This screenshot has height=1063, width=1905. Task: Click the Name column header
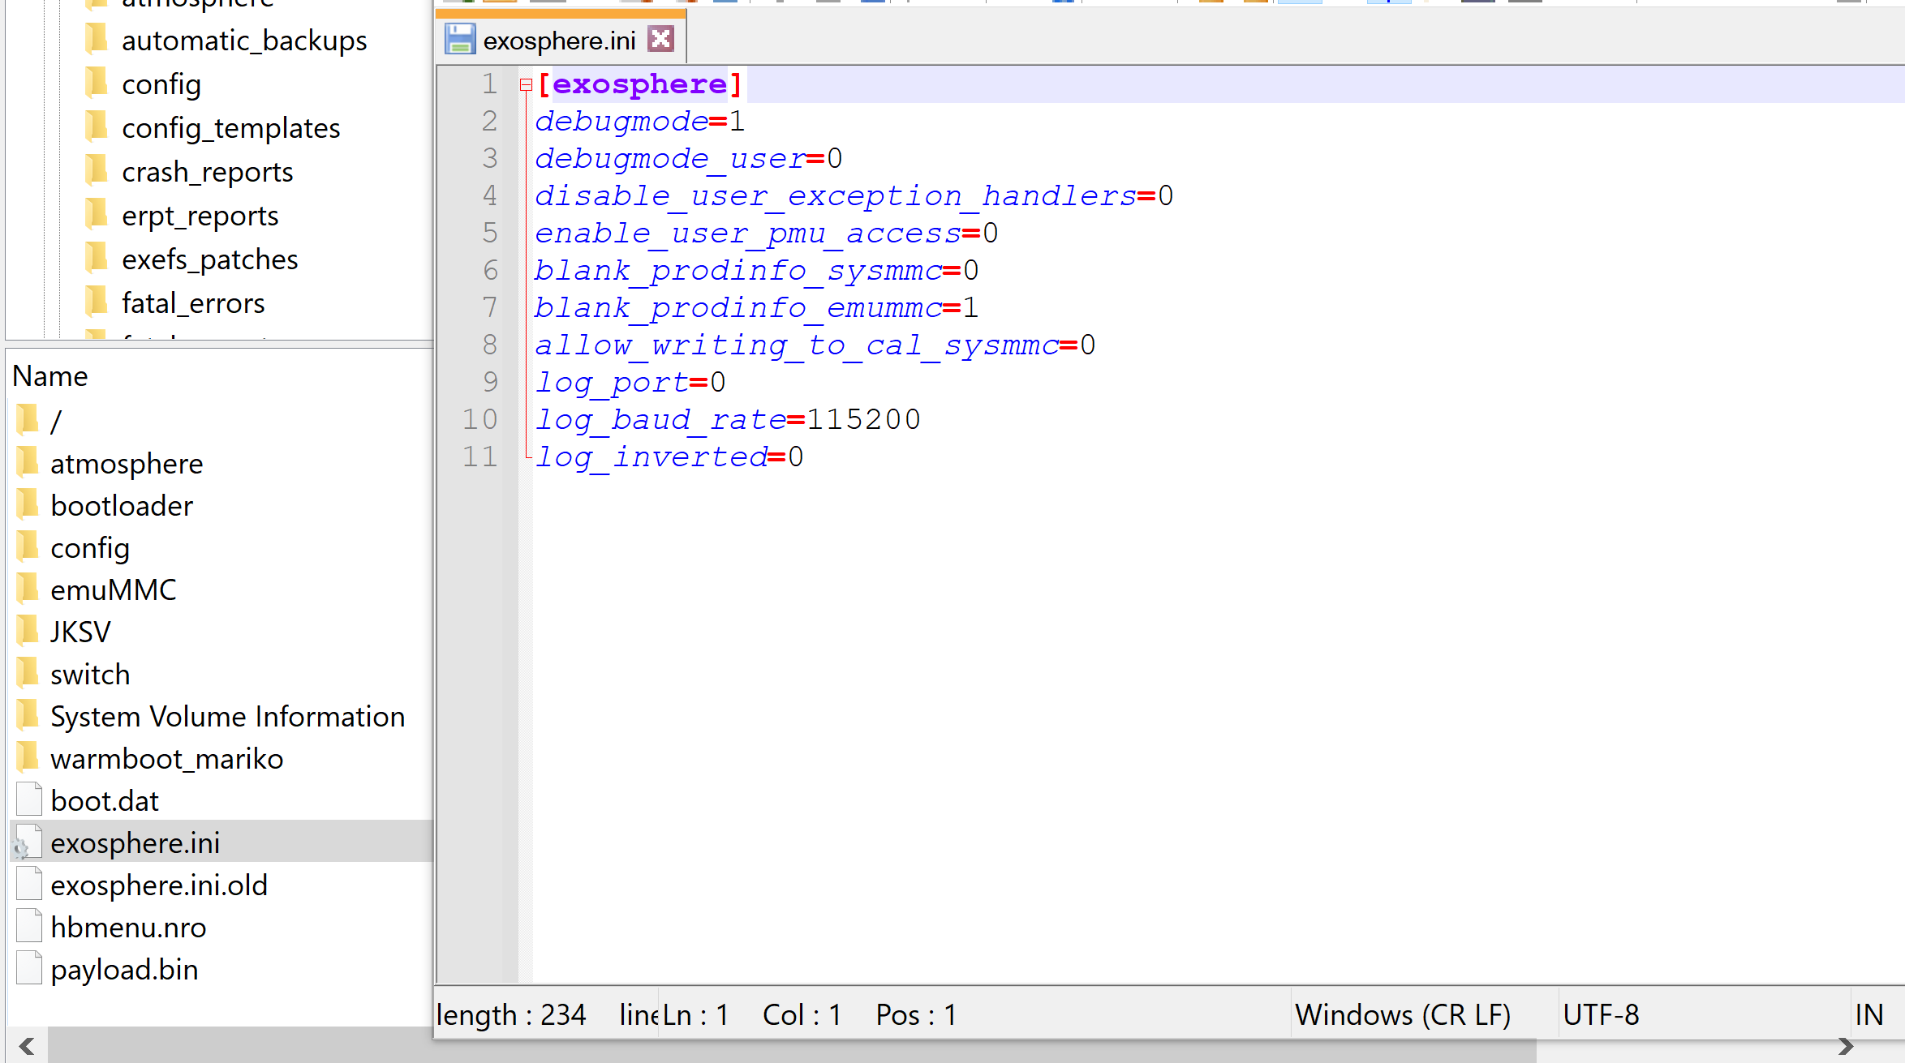click(50, 376)
